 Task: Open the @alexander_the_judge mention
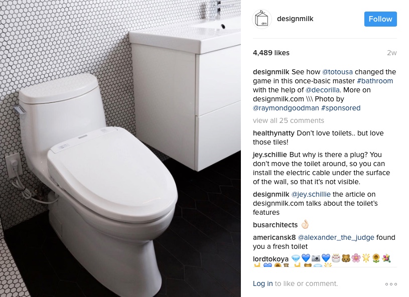coord(336,237)
